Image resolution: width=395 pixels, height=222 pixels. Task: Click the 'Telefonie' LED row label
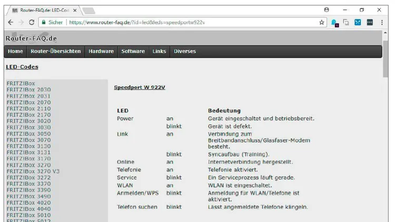(129, 170)
